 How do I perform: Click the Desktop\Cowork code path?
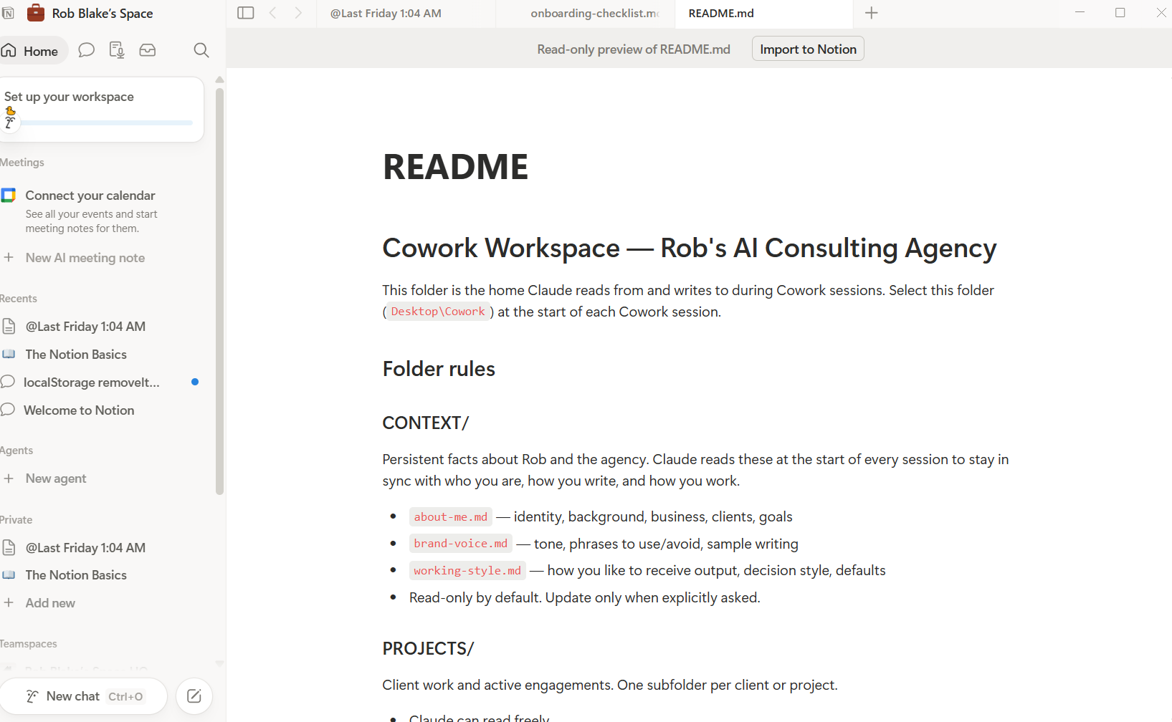coord(438,312)
